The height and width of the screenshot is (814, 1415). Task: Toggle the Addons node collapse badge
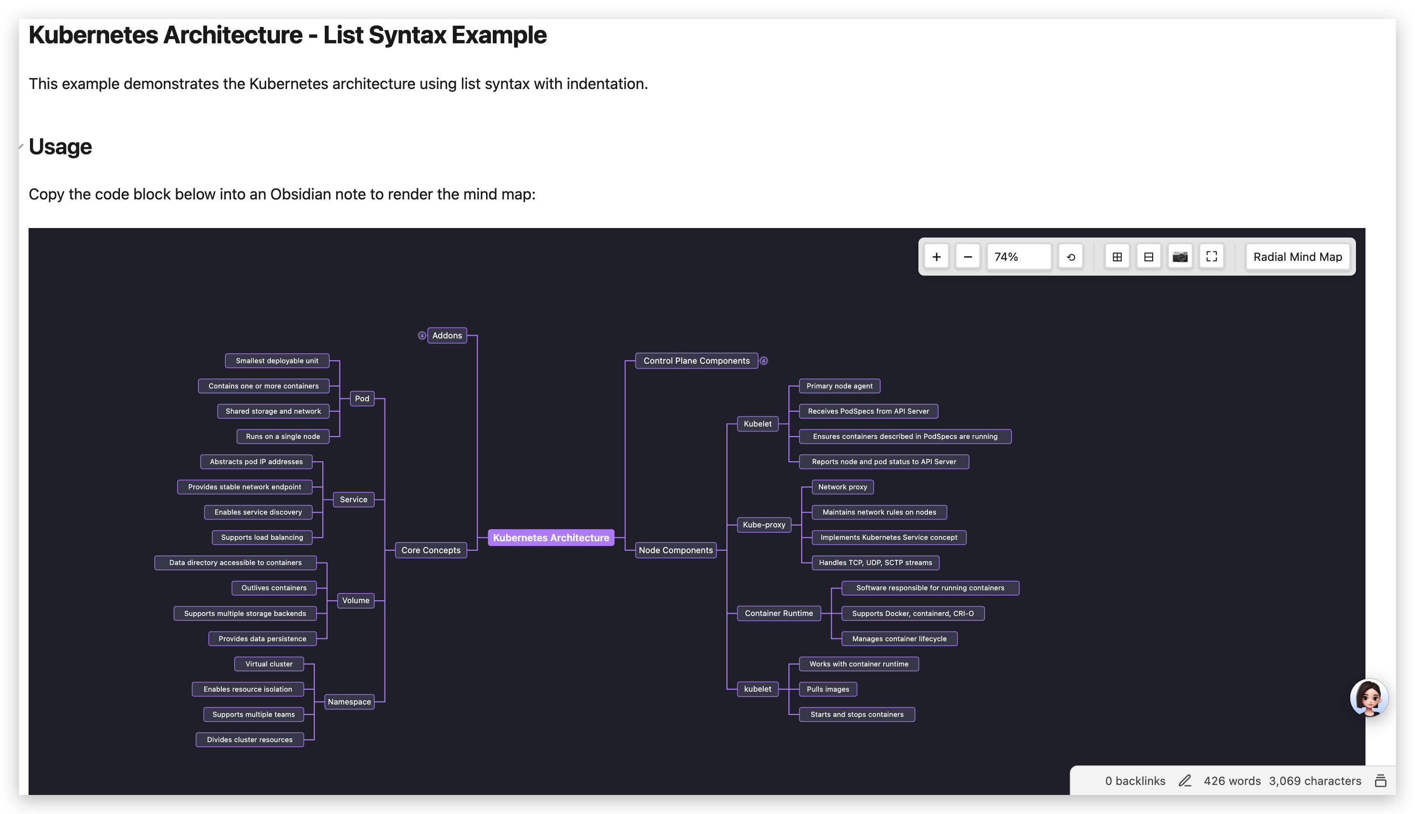pyautogui.click(x=421, y=336)
